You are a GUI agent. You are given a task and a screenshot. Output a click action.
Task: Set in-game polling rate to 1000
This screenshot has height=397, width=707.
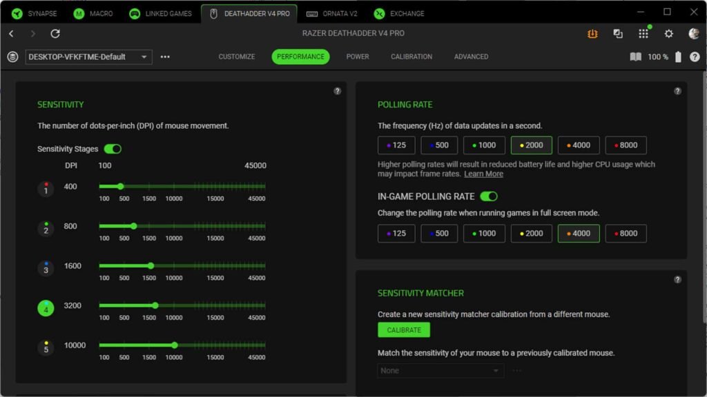[x=484, y=233]
